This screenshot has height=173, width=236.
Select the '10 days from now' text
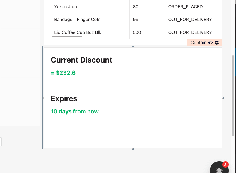[x=75, y=111]
